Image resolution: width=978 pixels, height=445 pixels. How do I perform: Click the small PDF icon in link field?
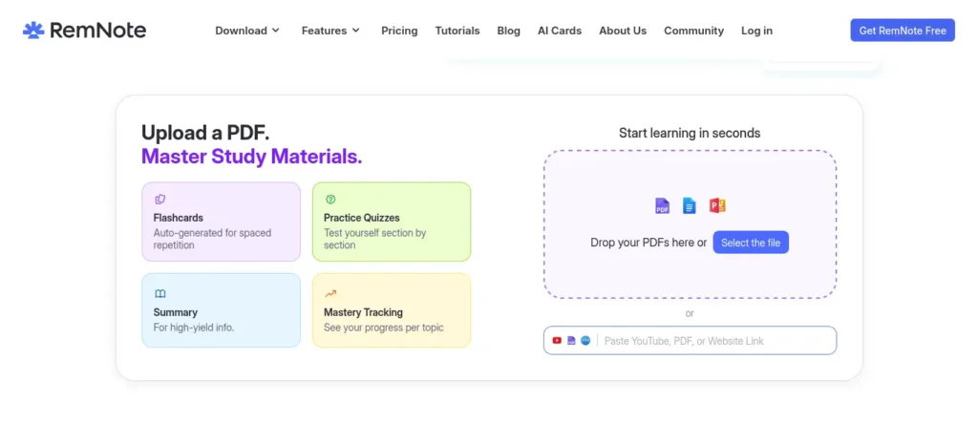(x=571, y=340)
